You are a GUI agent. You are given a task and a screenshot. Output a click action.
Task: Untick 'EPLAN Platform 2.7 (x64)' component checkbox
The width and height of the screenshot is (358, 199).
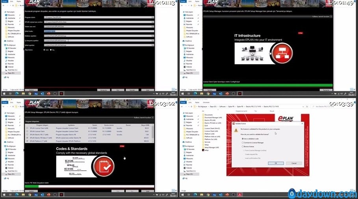coord(28,141)
